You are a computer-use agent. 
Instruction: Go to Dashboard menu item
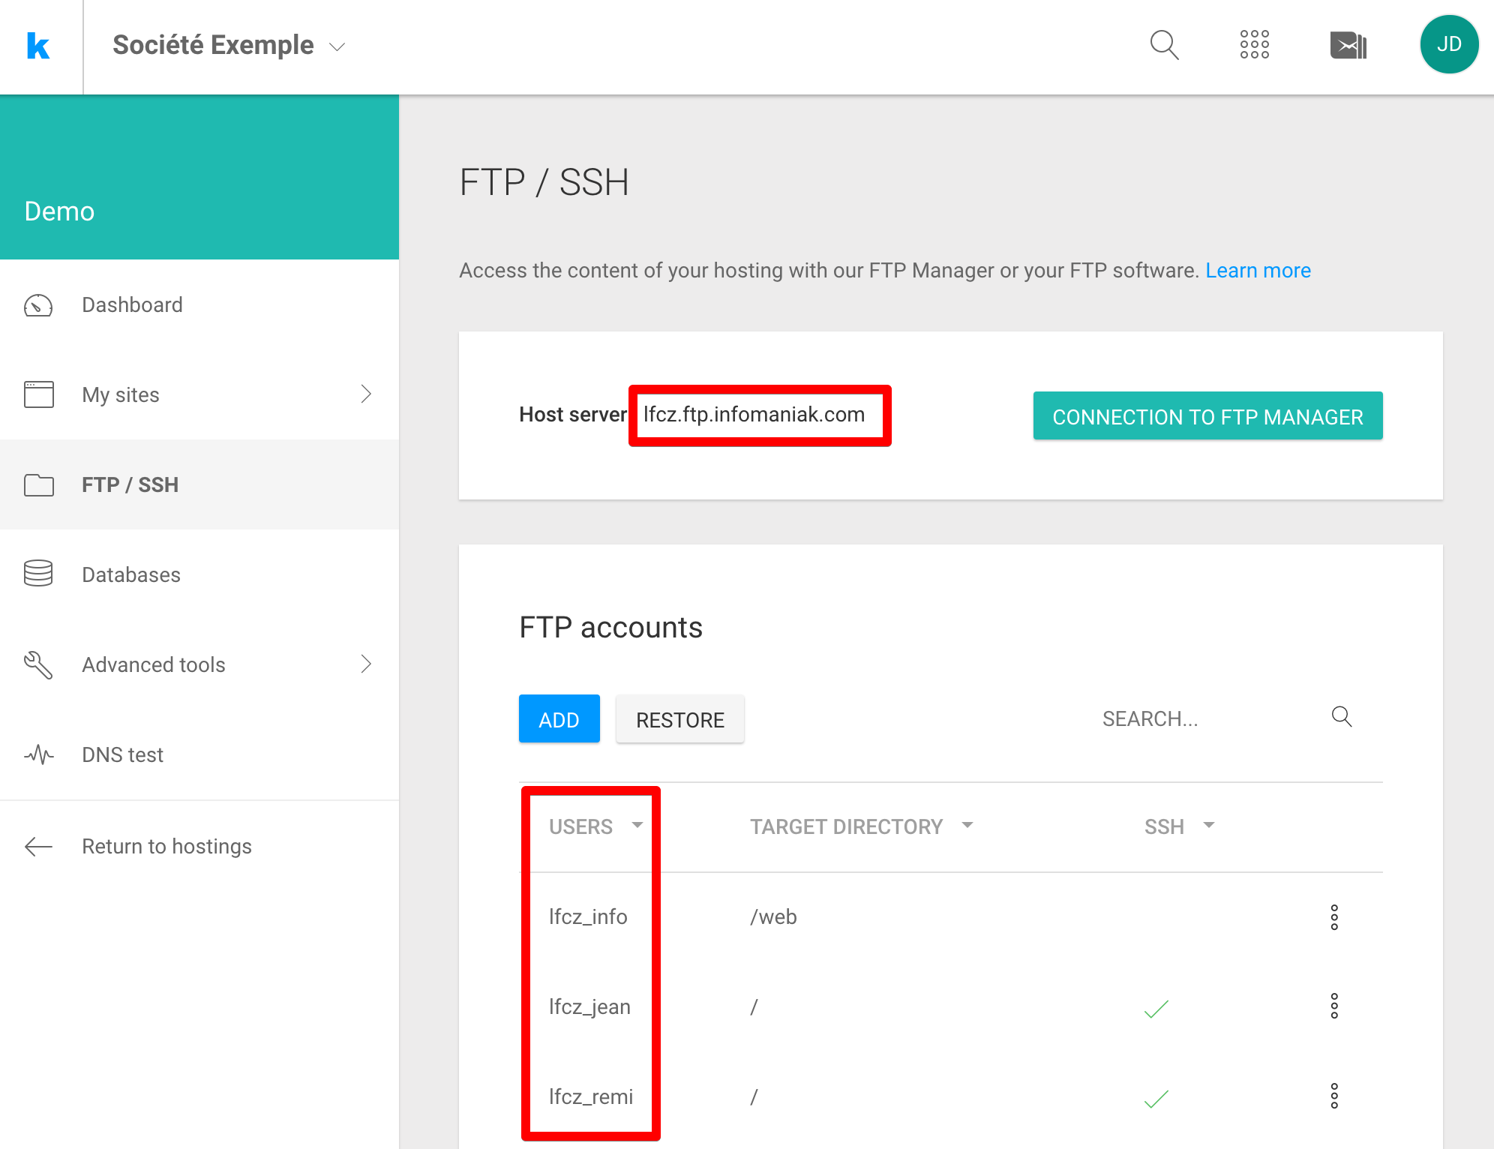pyautogui.click(x=199, y=305)
